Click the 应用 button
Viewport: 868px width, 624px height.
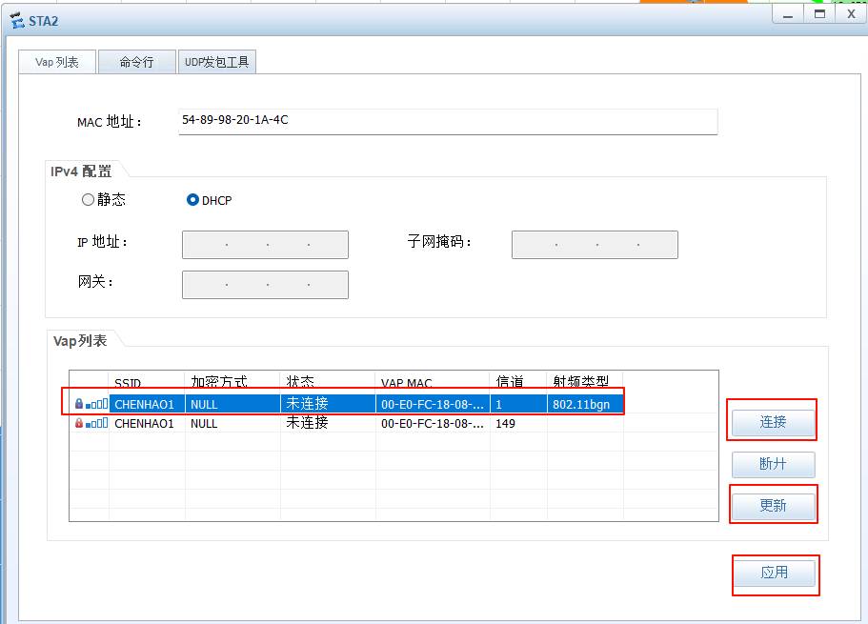(775, 573)
